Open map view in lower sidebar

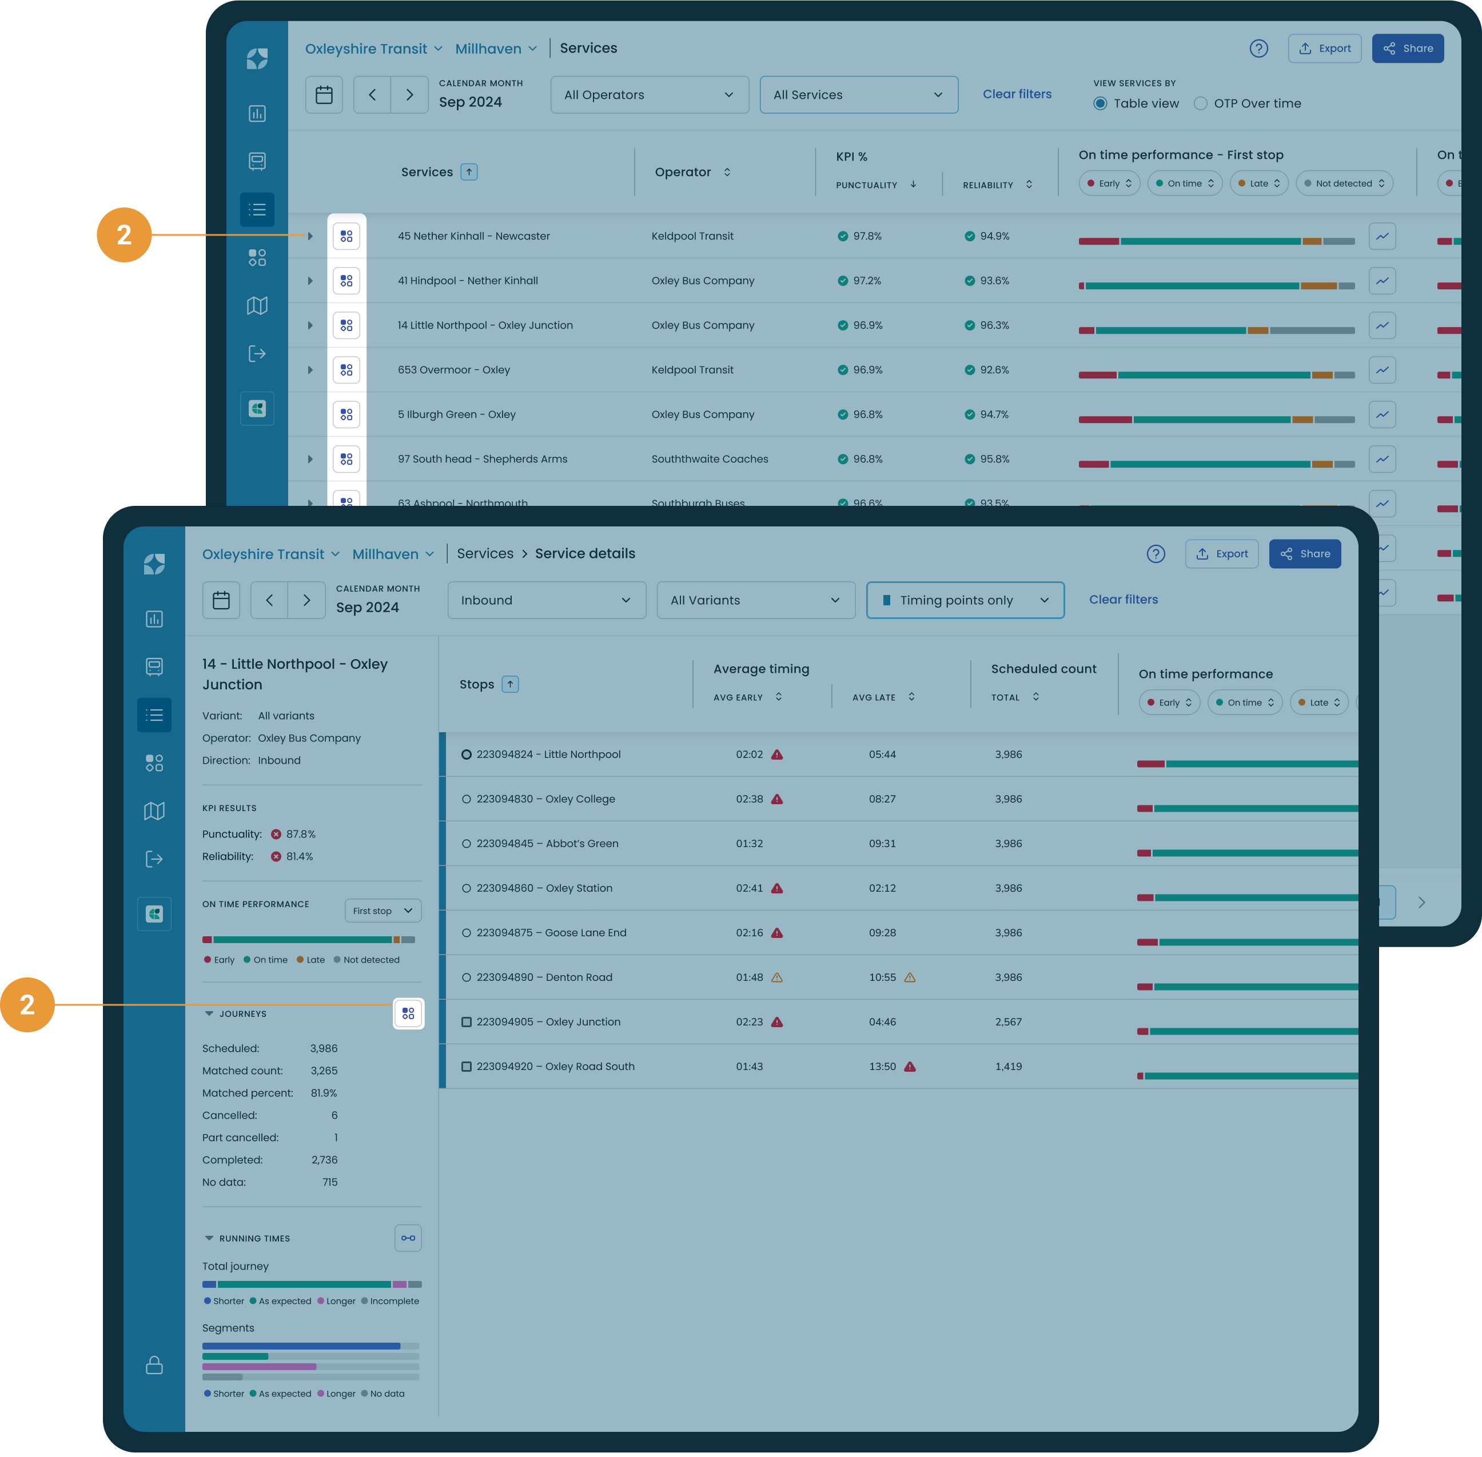pos(154,811)
